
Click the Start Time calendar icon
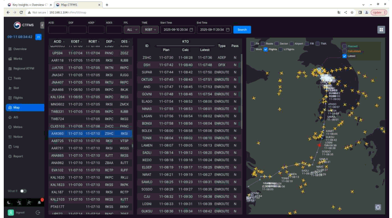tap(191, 30)
